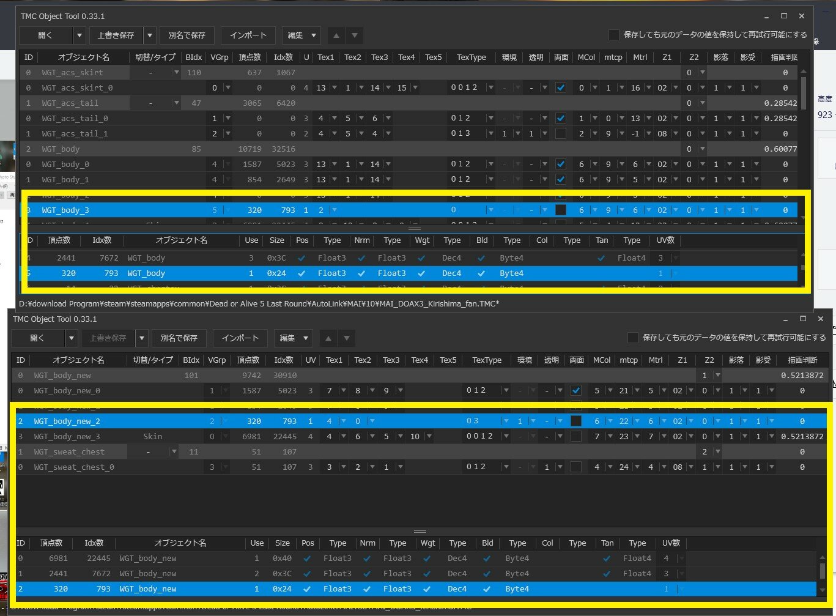Image resolution: width=836 pixels, height=616 pixels.
Task: Toggle 両面 checkbox on WGT_body_3 row
Action: pos(560,210)
